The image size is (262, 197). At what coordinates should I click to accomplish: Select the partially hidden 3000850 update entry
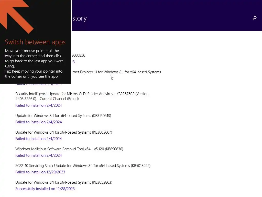pyautogui.click(x=78, y=55)
